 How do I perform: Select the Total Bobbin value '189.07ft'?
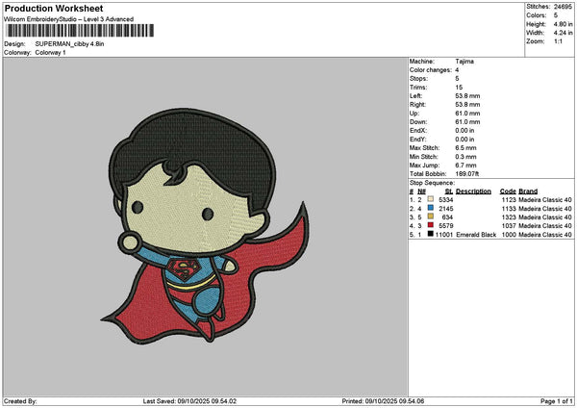pos(467,174)
